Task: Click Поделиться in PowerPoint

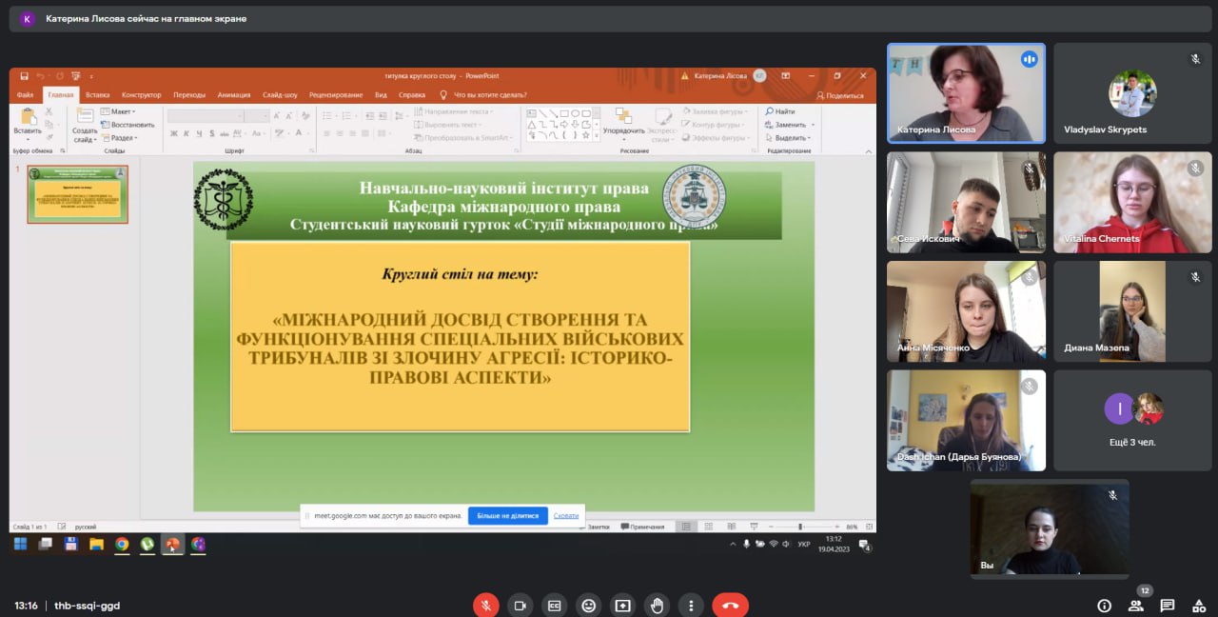Action: [840, 95]
